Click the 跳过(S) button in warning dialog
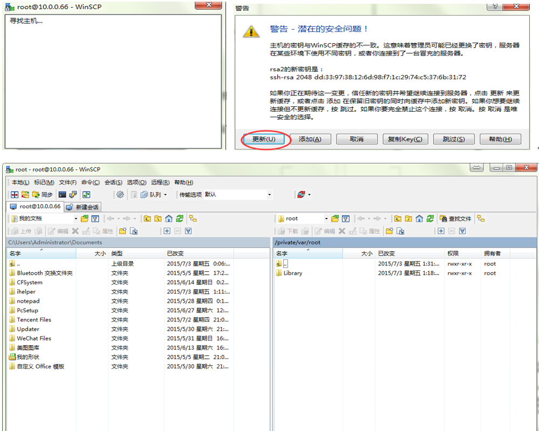539x431 pixels. pyautogui.click(x=454, y=139)
